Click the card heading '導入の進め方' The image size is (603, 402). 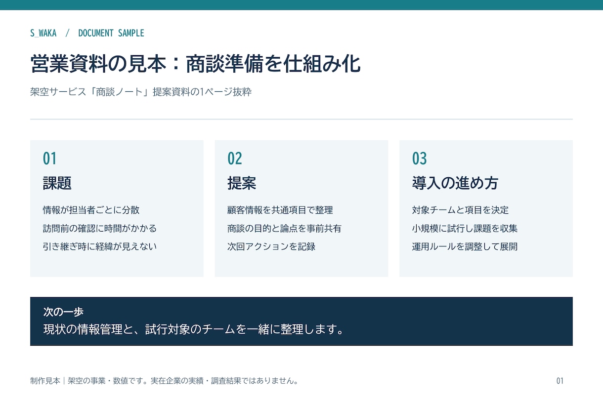pos(455,183)
